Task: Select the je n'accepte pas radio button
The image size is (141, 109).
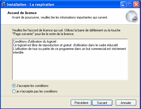Action: tap(14, 91)
